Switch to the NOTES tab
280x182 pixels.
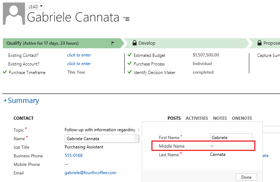(220, 118)
